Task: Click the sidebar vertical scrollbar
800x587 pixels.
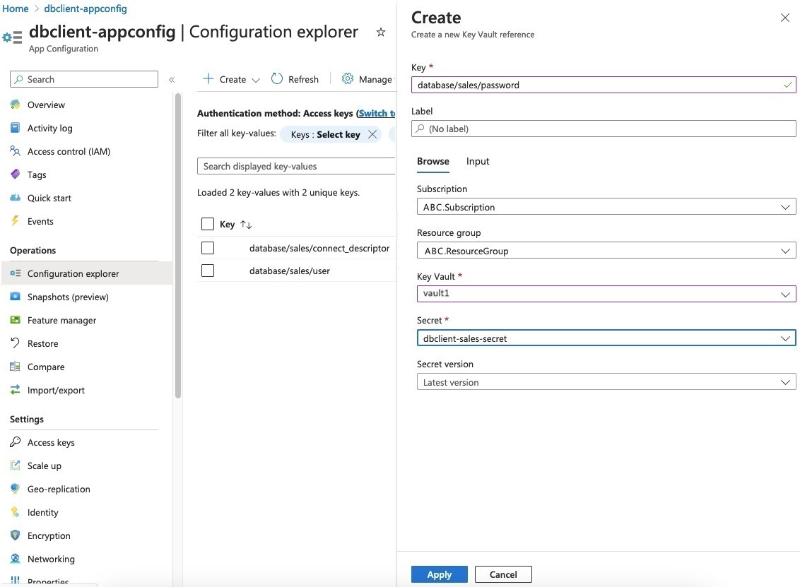Action: [178, 245]
